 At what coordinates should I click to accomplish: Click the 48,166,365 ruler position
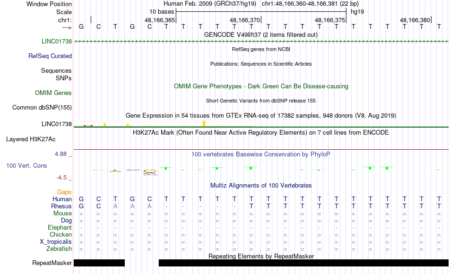click(159, 20)
